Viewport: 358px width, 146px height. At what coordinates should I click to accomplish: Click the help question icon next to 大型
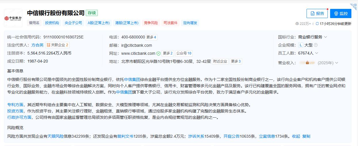316,45
